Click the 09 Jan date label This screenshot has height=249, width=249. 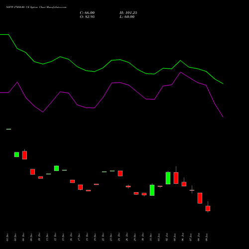coord(207,237)
